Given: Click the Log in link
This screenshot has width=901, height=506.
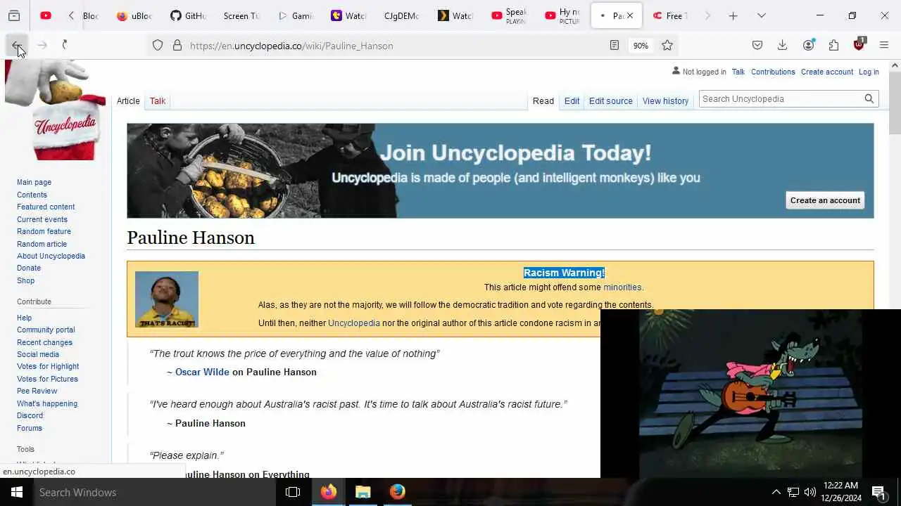Looking at the screenshot, I should tap(869, 72).
